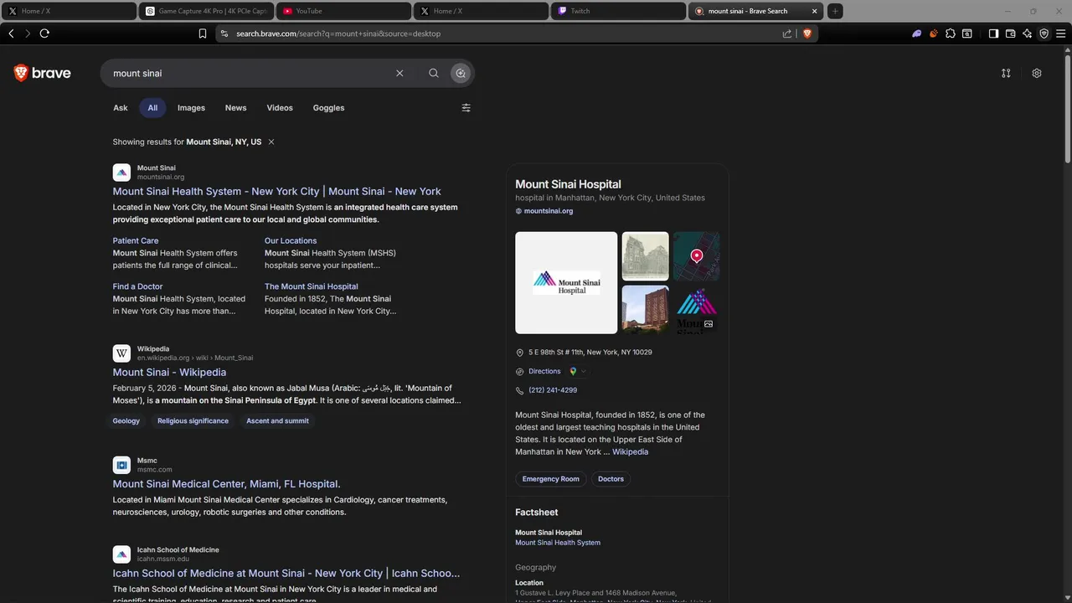Click the Ascent and summit chip
This screenshot has height=603, width=1072.
coord(277,421)
